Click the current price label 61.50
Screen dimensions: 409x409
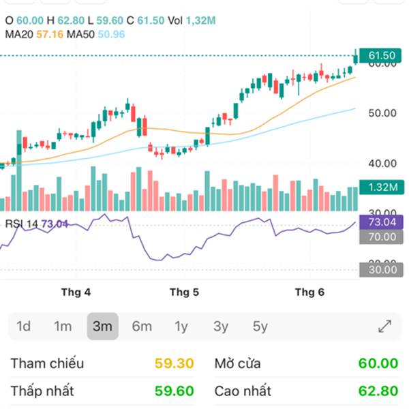point(381,56)
